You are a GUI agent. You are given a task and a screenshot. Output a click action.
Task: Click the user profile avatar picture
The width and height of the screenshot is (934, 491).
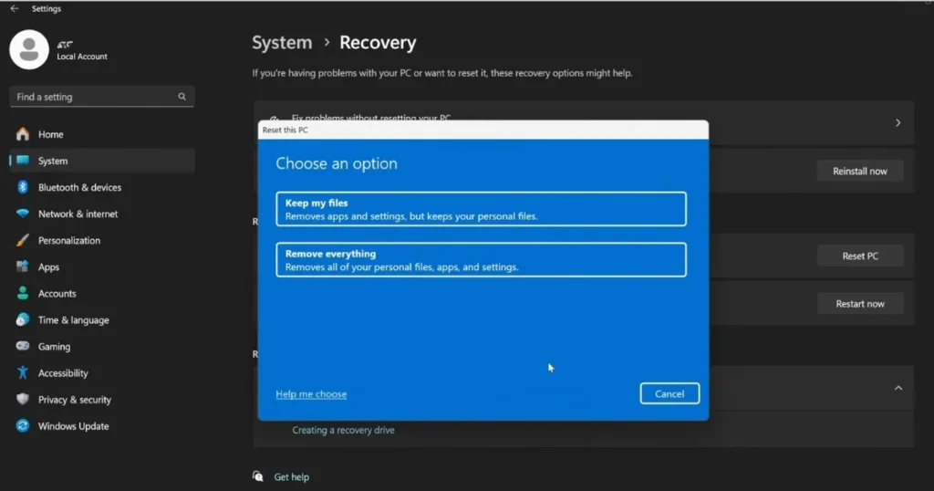pos(28,49)
